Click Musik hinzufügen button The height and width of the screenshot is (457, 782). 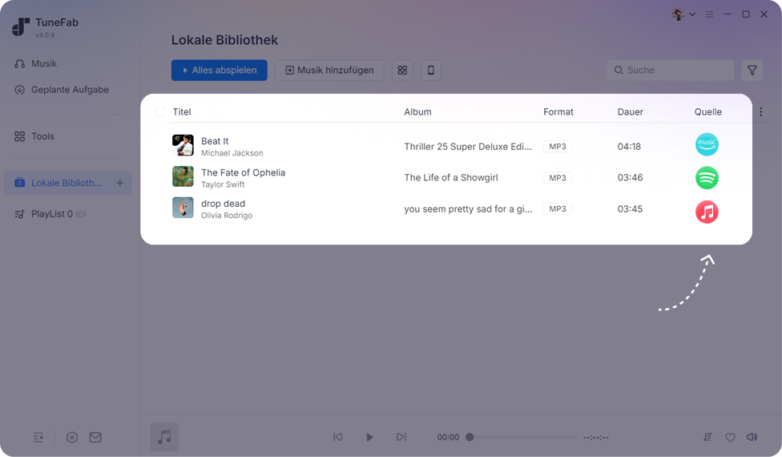[x=329, y=71]
